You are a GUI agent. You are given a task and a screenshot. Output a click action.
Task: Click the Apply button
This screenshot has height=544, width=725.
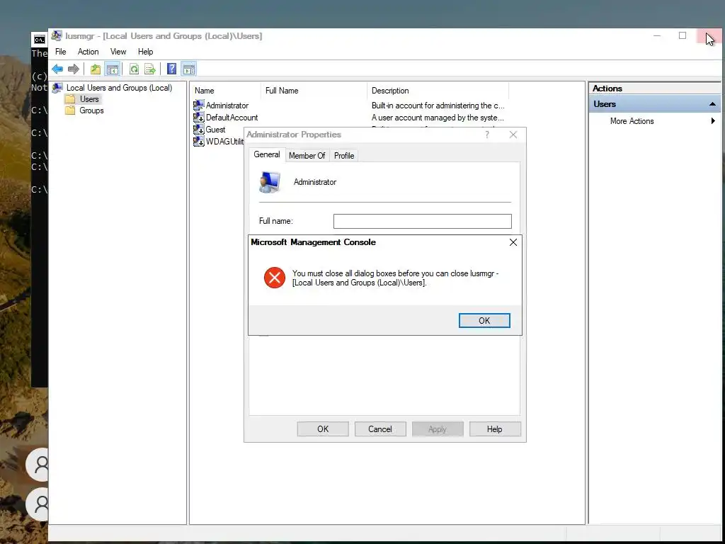point(438,429)
